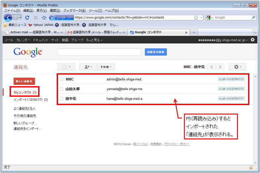
Task: Click the 新しい連絡先 button
Action: tap(24, 81)
